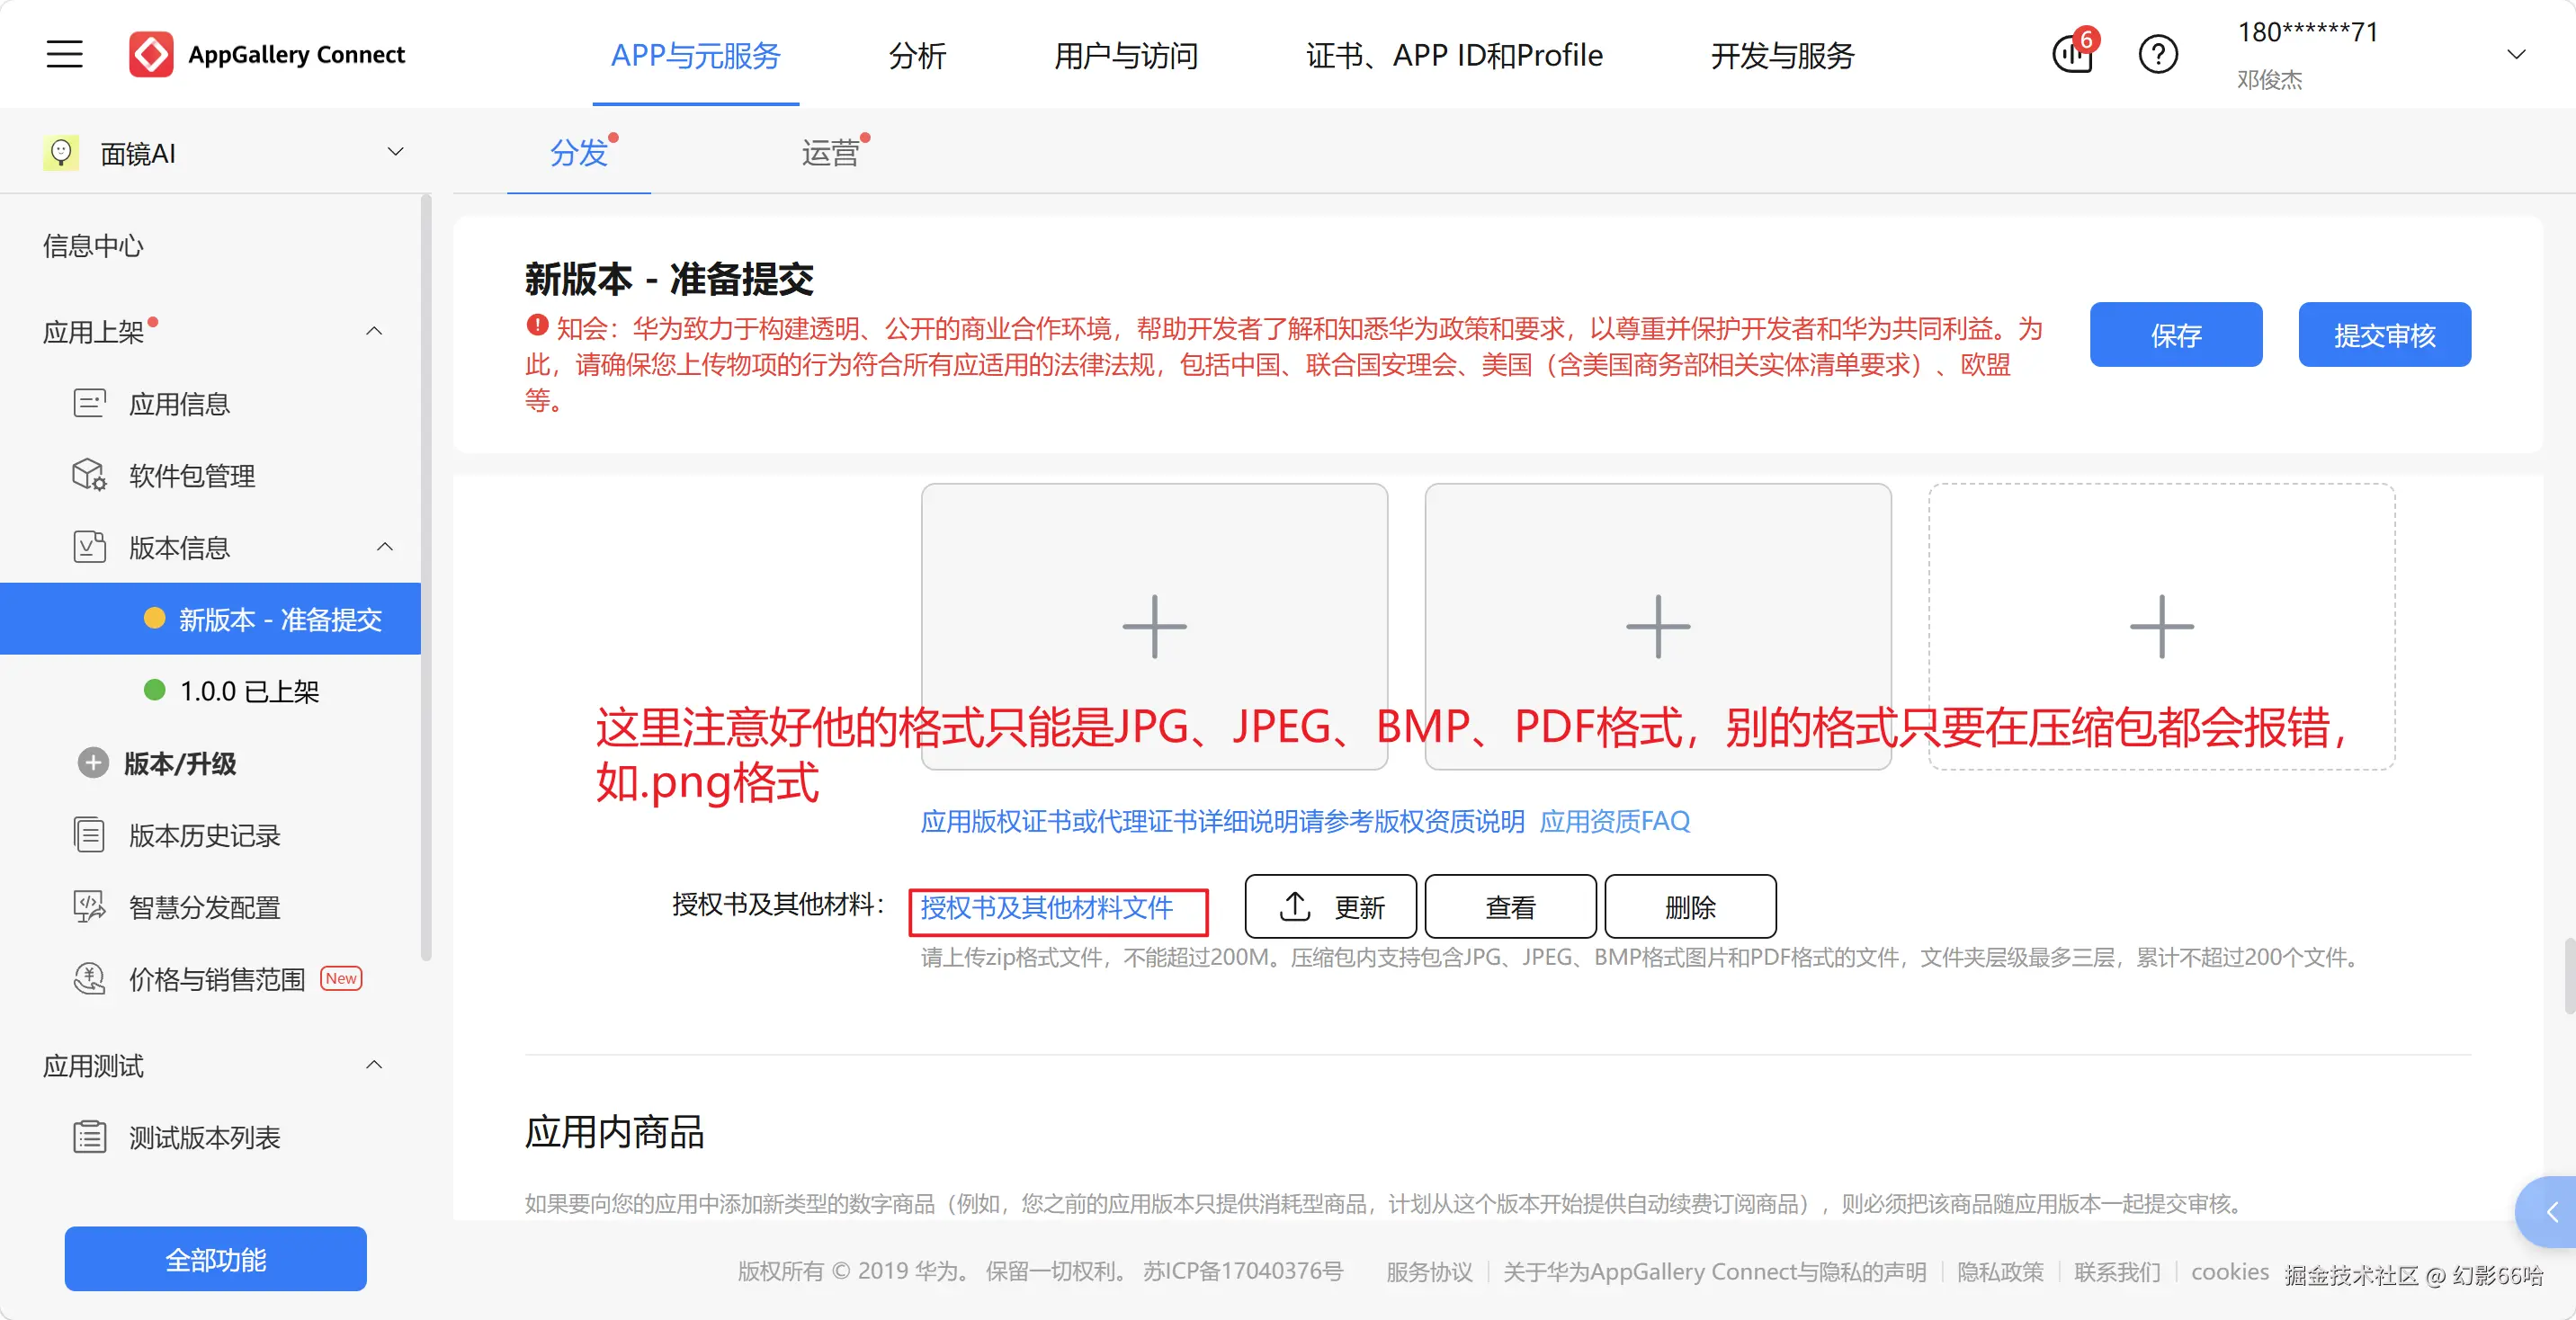Open 信息中心 in the sidebar
2576x1320 pixels.
93,245
